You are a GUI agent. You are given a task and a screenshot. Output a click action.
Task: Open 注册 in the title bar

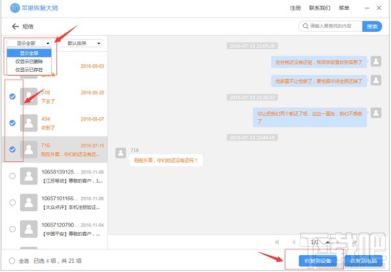(x=295, y=8)
